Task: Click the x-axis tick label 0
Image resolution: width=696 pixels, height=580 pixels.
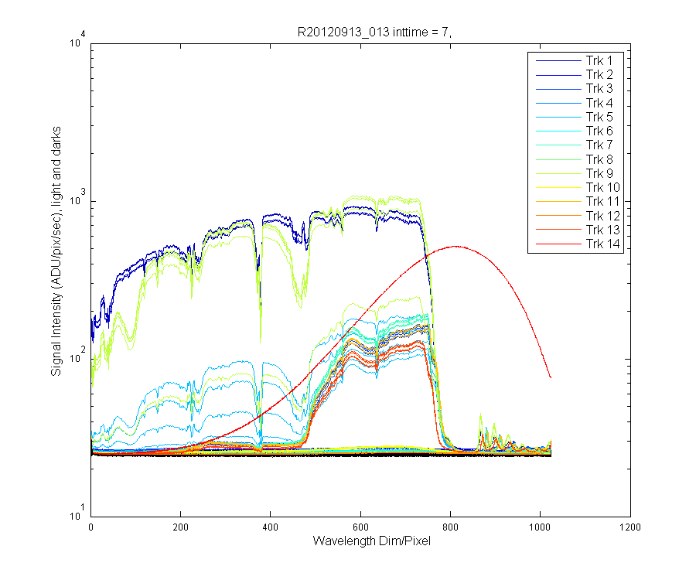Action: point(90,527)
